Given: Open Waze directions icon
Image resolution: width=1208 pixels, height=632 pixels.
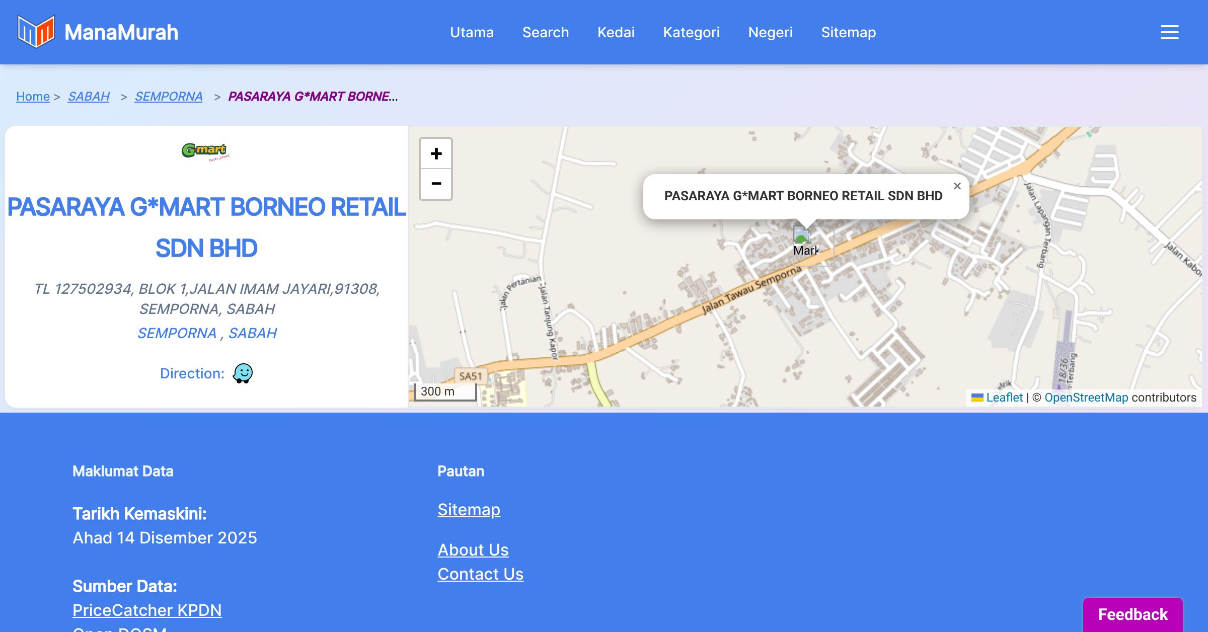Looking at the screenshot, I should coord(243,373).
